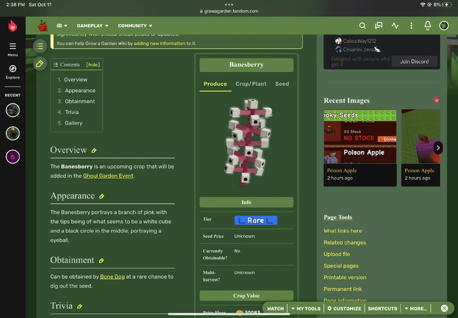Hide the Contents box
458x318 pixels.
[93, 65]
